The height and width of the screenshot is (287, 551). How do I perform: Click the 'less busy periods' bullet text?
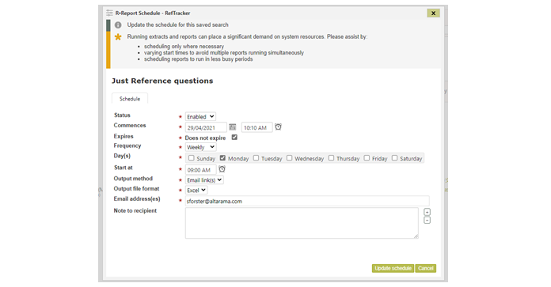(198, 59)
